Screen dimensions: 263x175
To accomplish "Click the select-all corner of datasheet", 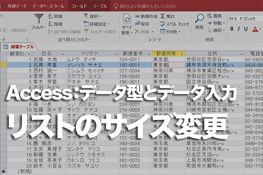I will [x=4, y=54].
